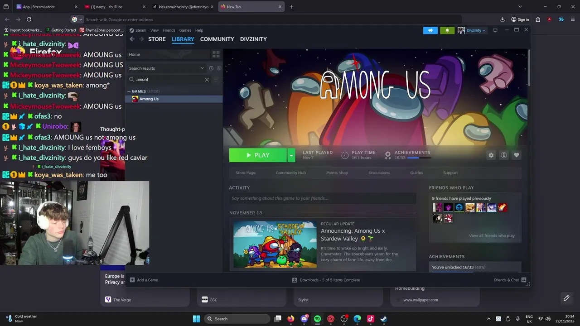Click the achievements progress bar

click(x=419, y=158)
